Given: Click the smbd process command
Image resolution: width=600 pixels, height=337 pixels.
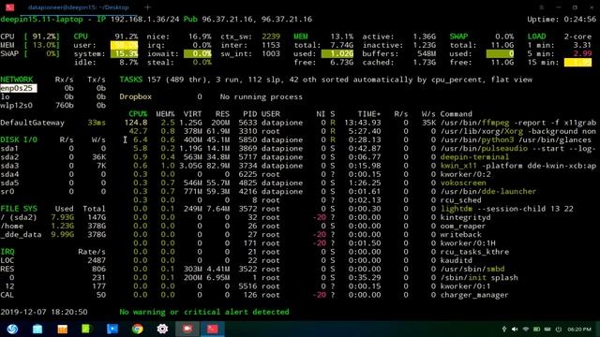Looking at the screenshot, I should (x=472, y=269).
